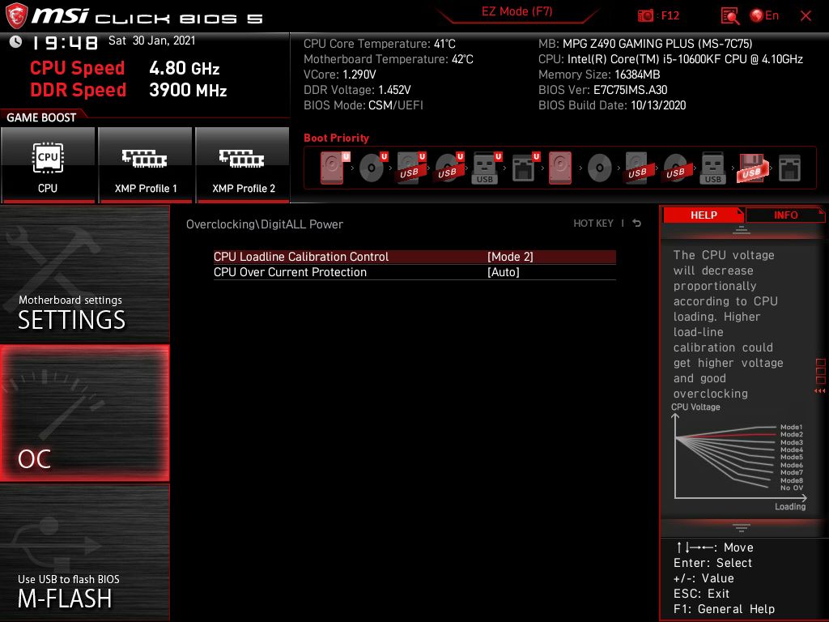Click CPU Core Temperature: 41°C
This screenshot has width=829, height=622.
tap(380, 44)
